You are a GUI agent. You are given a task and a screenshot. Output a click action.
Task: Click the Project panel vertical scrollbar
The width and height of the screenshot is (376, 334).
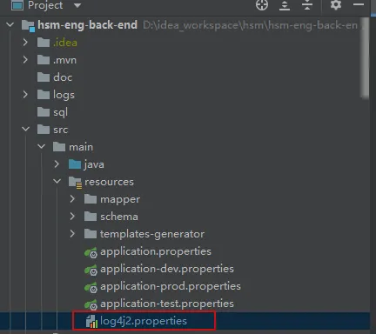pyautogui.click(x=365, y=58)
